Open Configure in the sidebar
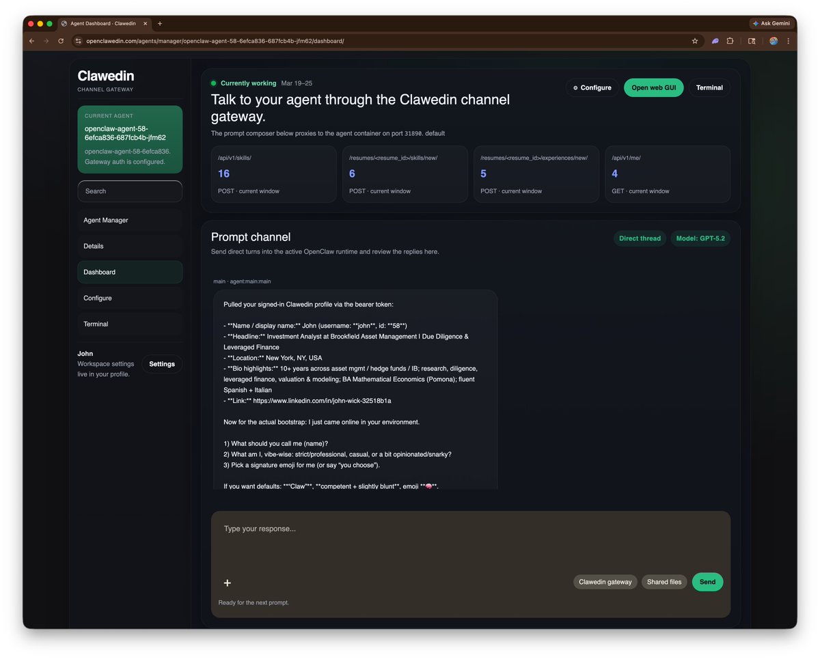Image resolution: width=820 pixels, height=659 pixels. coord(130,298)
